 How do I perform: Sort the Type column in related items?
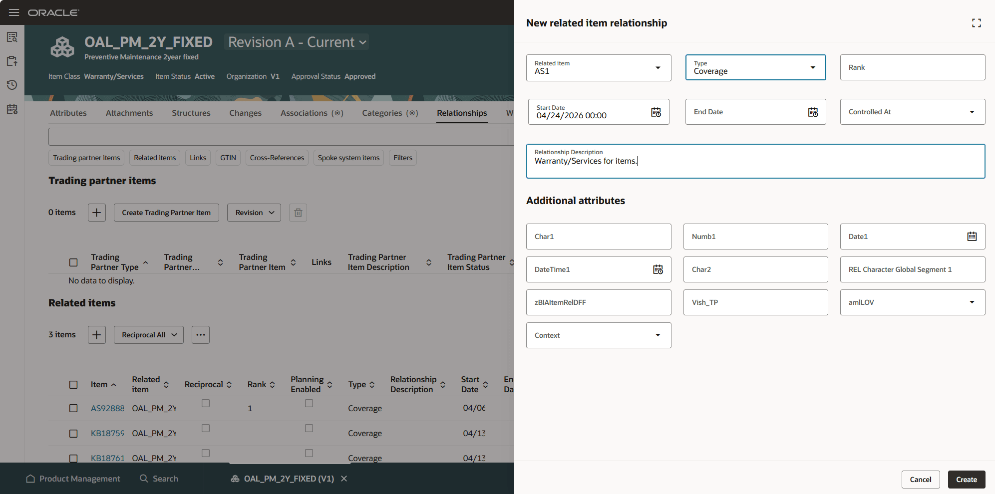click(372, 385)
